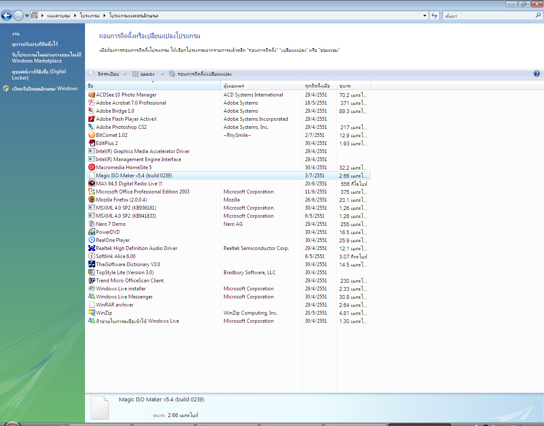Click the Windows shield icon in sidebar
The width and height of the screenshot is (544, 426).
(6, 88)
